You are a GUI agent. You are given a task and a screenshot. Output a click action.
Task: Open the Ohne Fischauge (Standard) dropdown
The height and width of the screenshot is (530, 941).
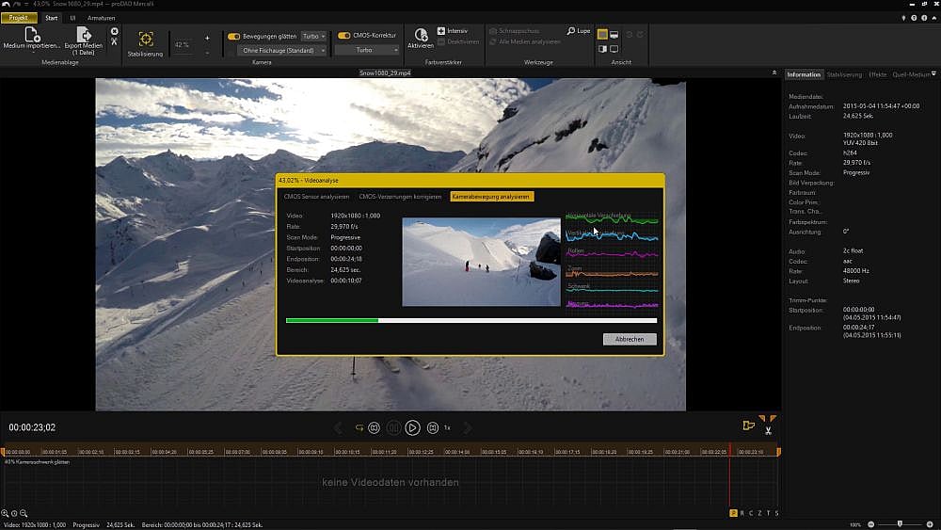pos(283,50)
